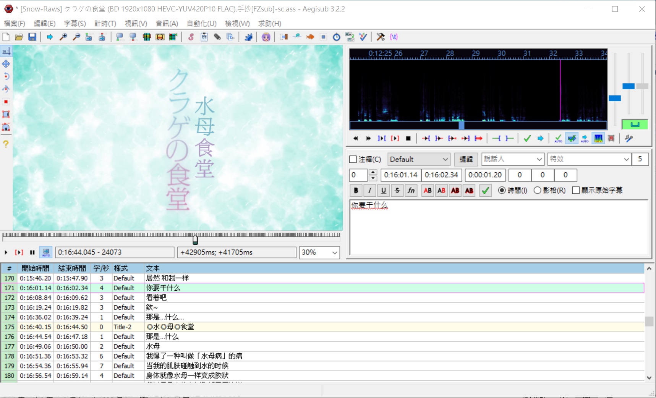Open the 編輯(E) menu
The image size is (656, 398).
coord(44,23)
